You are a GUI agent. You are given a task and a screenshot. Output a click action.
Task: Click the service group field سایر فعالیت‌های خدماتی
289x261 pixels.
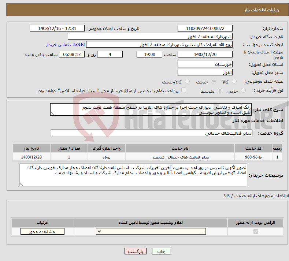[152, 133]
